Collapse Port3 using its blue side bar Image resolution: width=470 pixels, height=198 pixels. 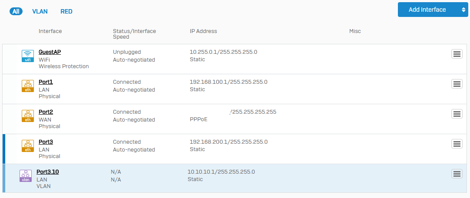coord(4,149)
